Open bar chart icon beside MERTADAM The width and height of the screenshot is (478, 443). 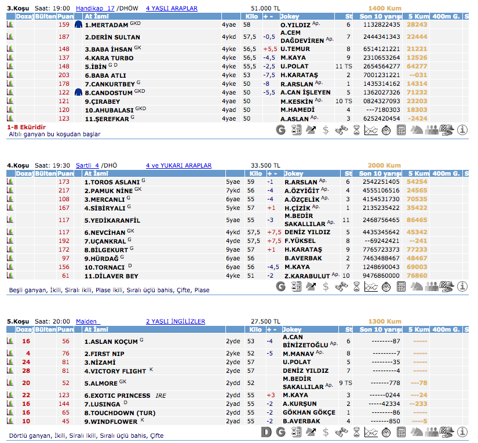pyautogui.click(x=10, y=25)
